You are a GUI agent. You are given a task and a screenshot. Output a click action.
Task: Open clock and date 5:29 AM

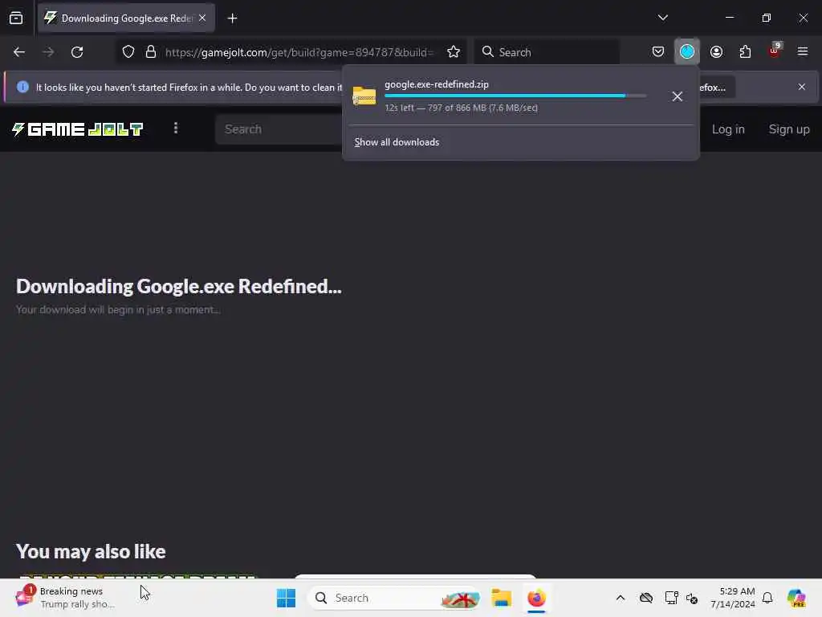tap(732, 598)
